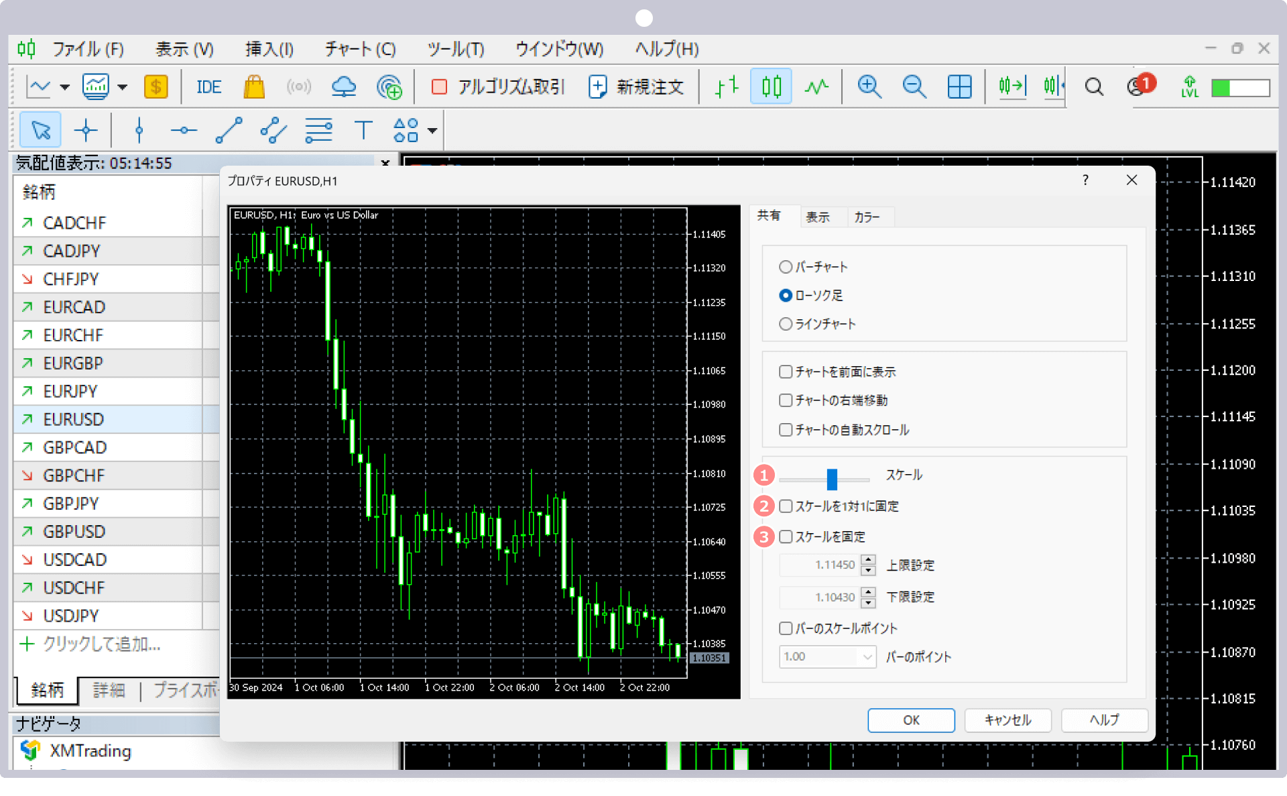Viewport: 1287px width, 796px height.
Task: Select the line chart ラインチャート radio button
Action: tap(786, 324)
